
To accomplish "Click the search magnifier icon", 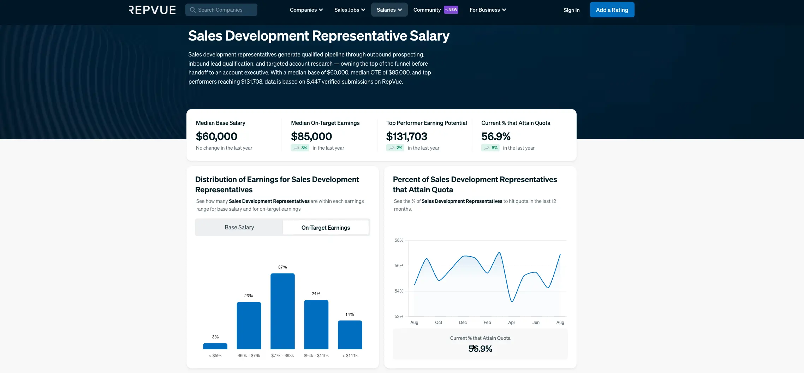I will click(x=192, y=10).
